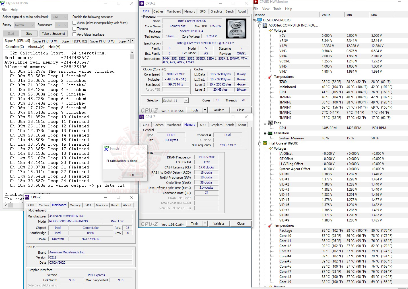Open the SPD tab in the Memory-tab CPU-Z window
408x289 pixels.
coord(203,125)
